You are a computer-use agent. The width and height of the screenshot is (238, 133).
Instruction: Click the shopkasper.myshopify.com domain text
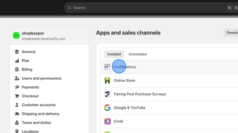click(44, 39)
